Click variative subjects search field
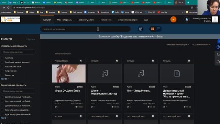 click(18, 91)
